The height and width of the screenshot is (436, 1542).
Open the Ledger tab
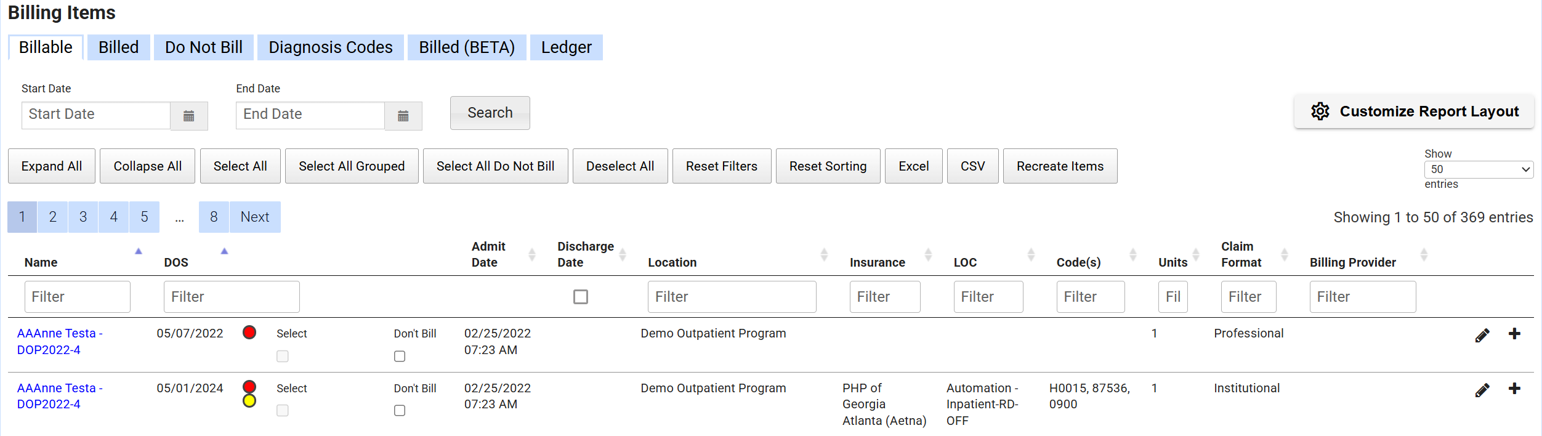pyautogui.click(x=566, y=47)
